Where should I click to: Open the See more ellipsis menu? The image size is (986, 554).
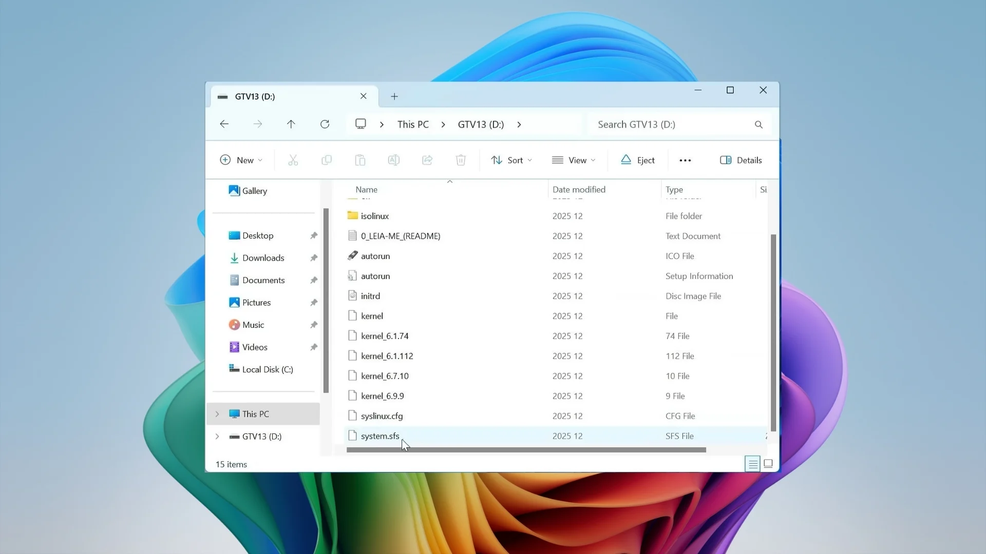pyautogui.click(x=685, y=161)
